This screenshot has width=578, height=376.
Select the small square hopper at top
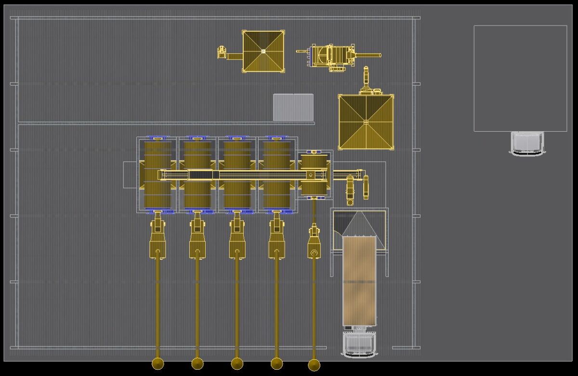click(x=263, y=51)
